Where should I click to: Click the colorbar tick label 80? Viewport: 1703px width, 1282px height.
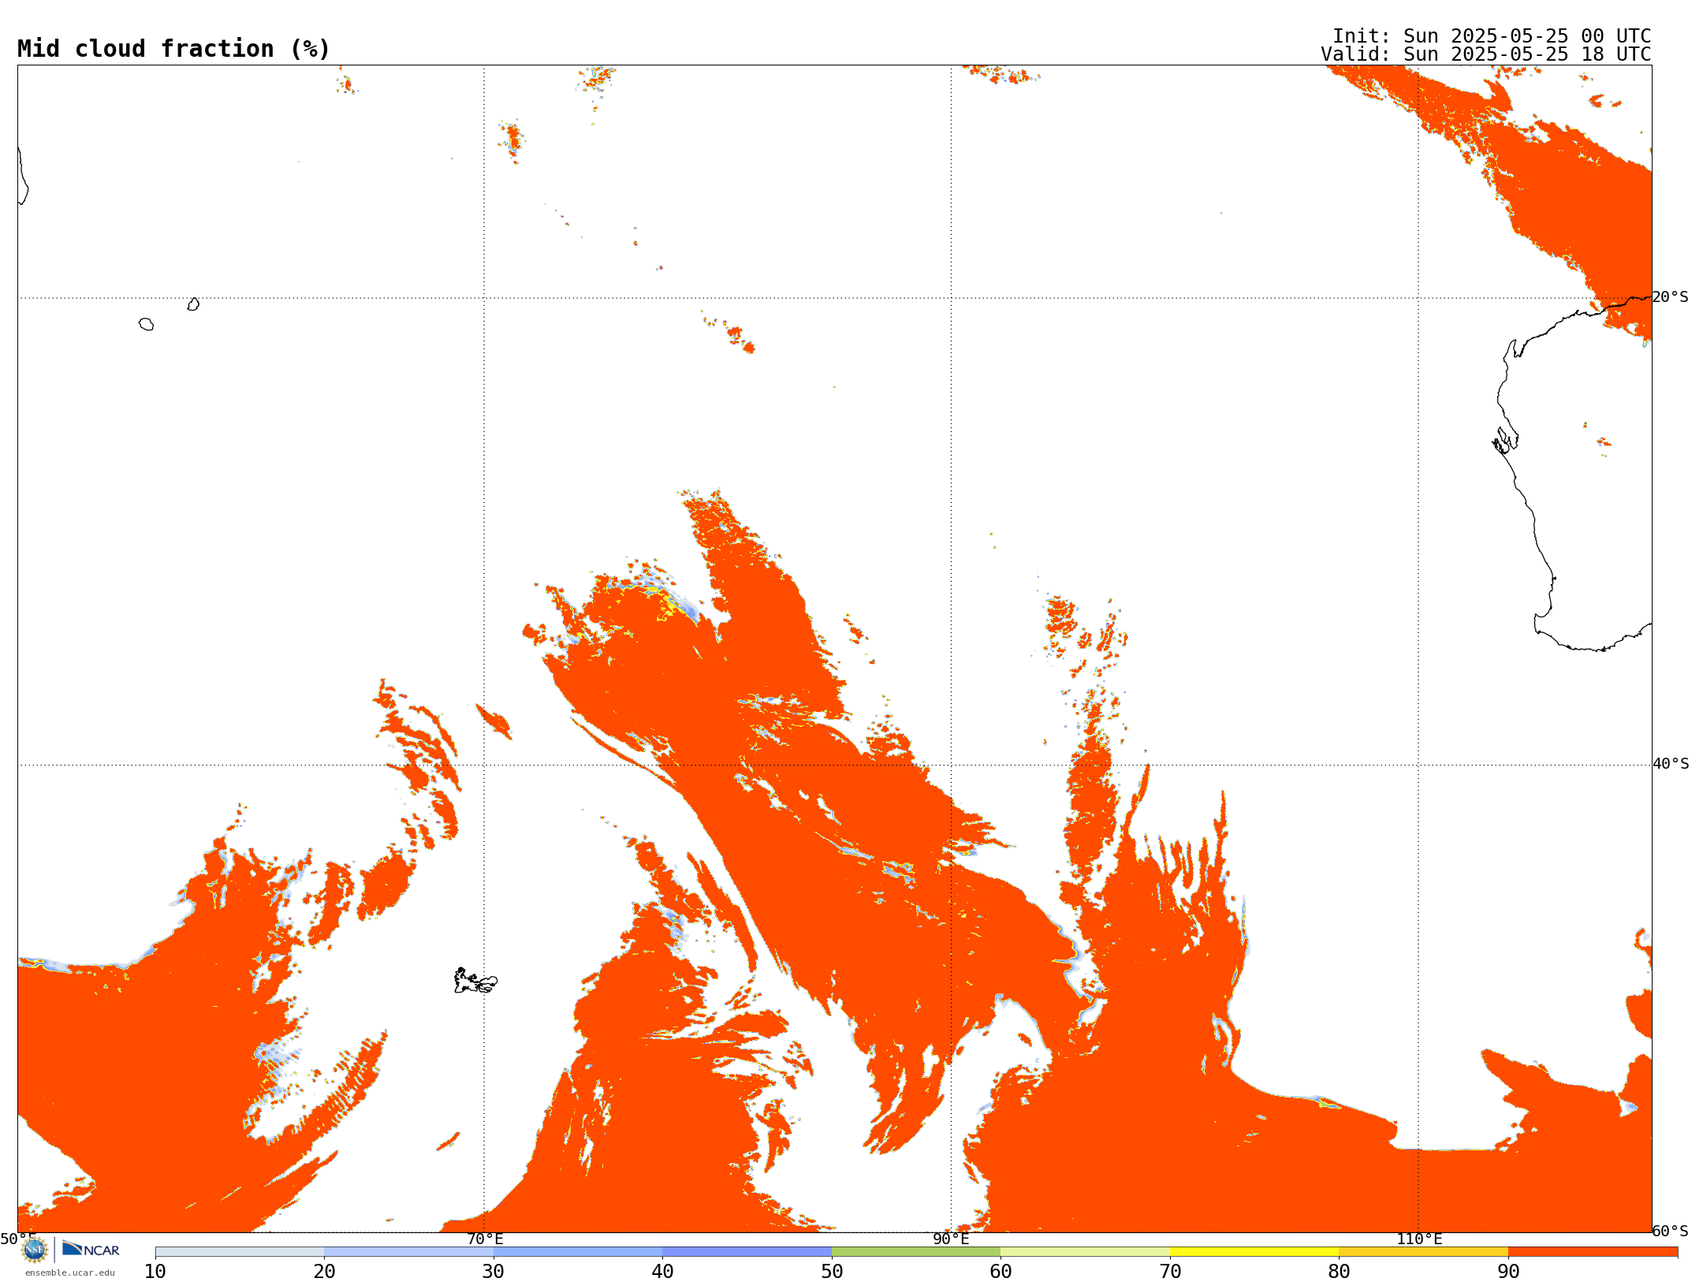[x=1339, y=1272]
